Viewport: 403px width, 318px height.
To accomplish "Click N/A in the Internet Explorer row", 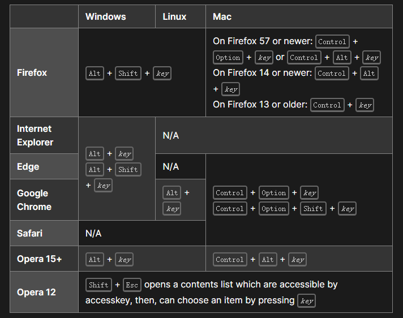I will pos(170,136).
